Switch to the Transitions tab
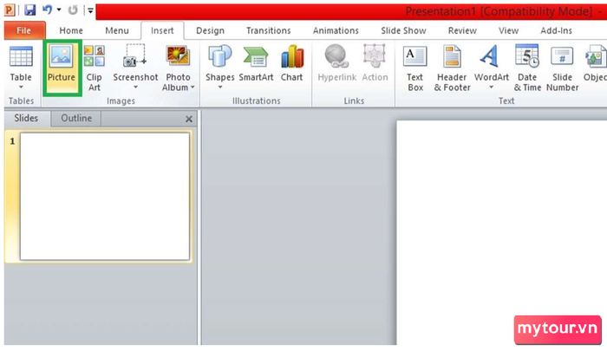The width and height of the screenshot is (607, 351). point(268,30)
